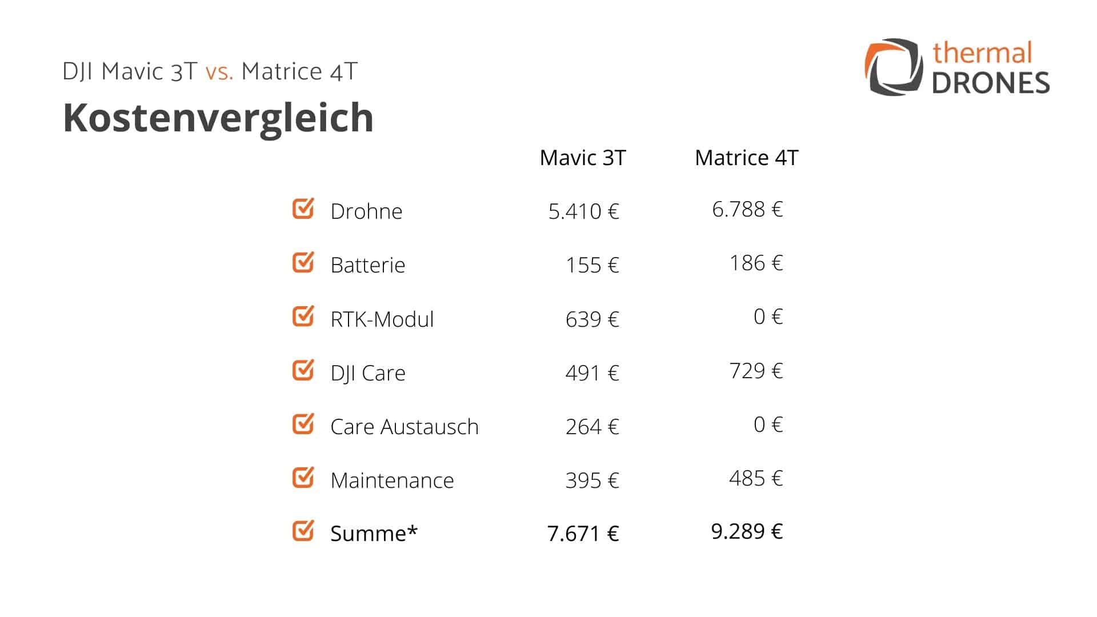Image resolution: width=1097 pixels, height=617 pixels.
Task: Click the Matrice 4T total 9.289 €
Action: [x=746, y=531]
